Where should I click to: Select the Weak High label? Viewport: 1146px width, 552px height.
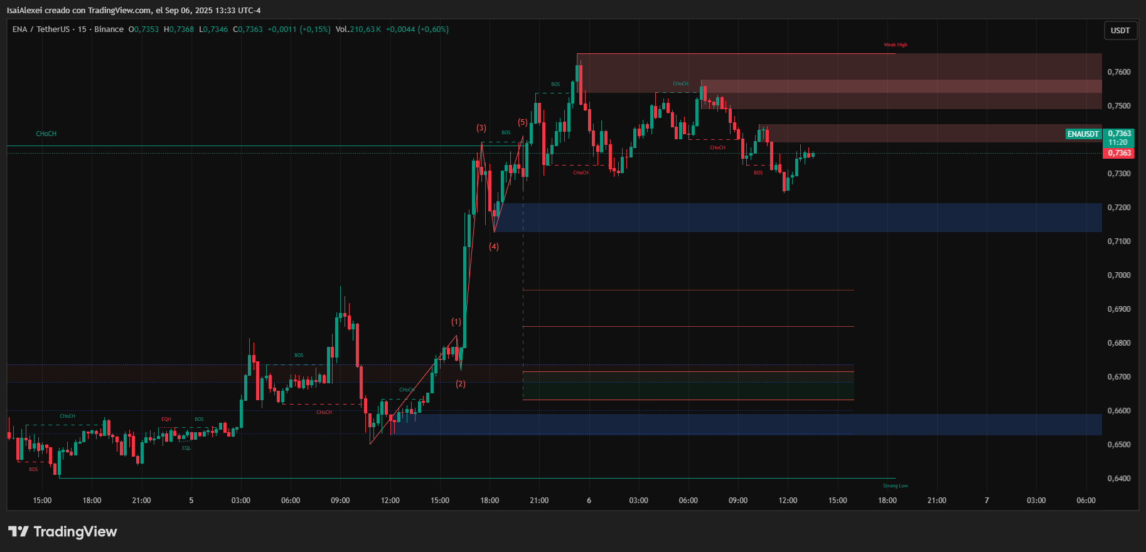coord(896,45)
